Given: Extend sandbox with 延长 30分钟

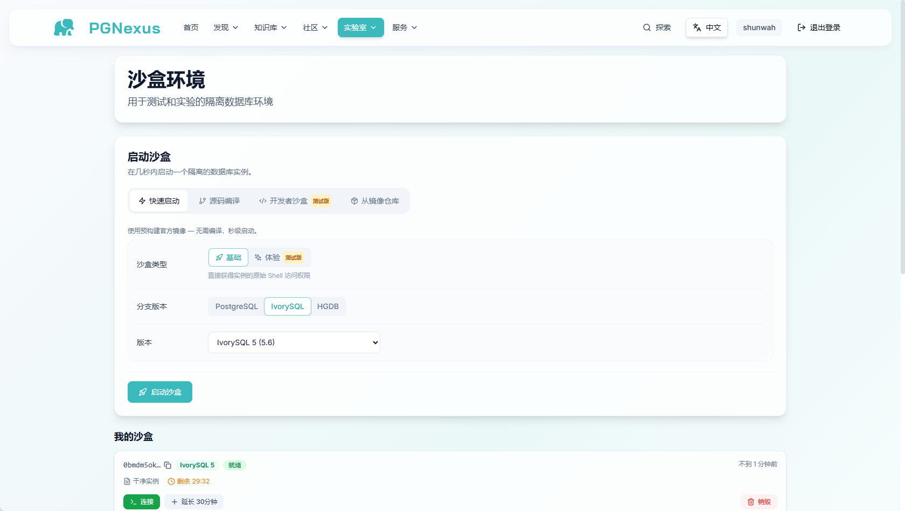Looking at the screenshot, I should [x=194, y=502].
